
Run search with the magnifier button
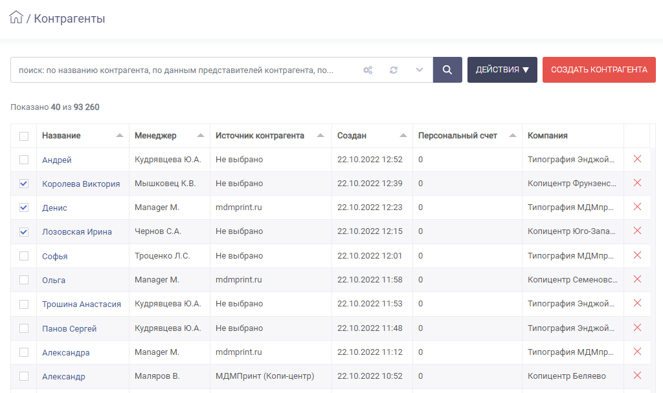tap(447, 70)
